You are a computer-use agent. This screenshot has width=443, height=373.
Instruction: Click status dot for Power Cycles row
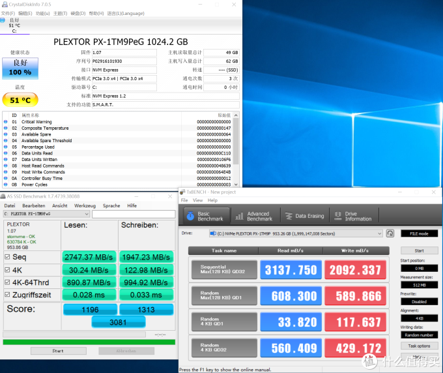pos(5,185)
